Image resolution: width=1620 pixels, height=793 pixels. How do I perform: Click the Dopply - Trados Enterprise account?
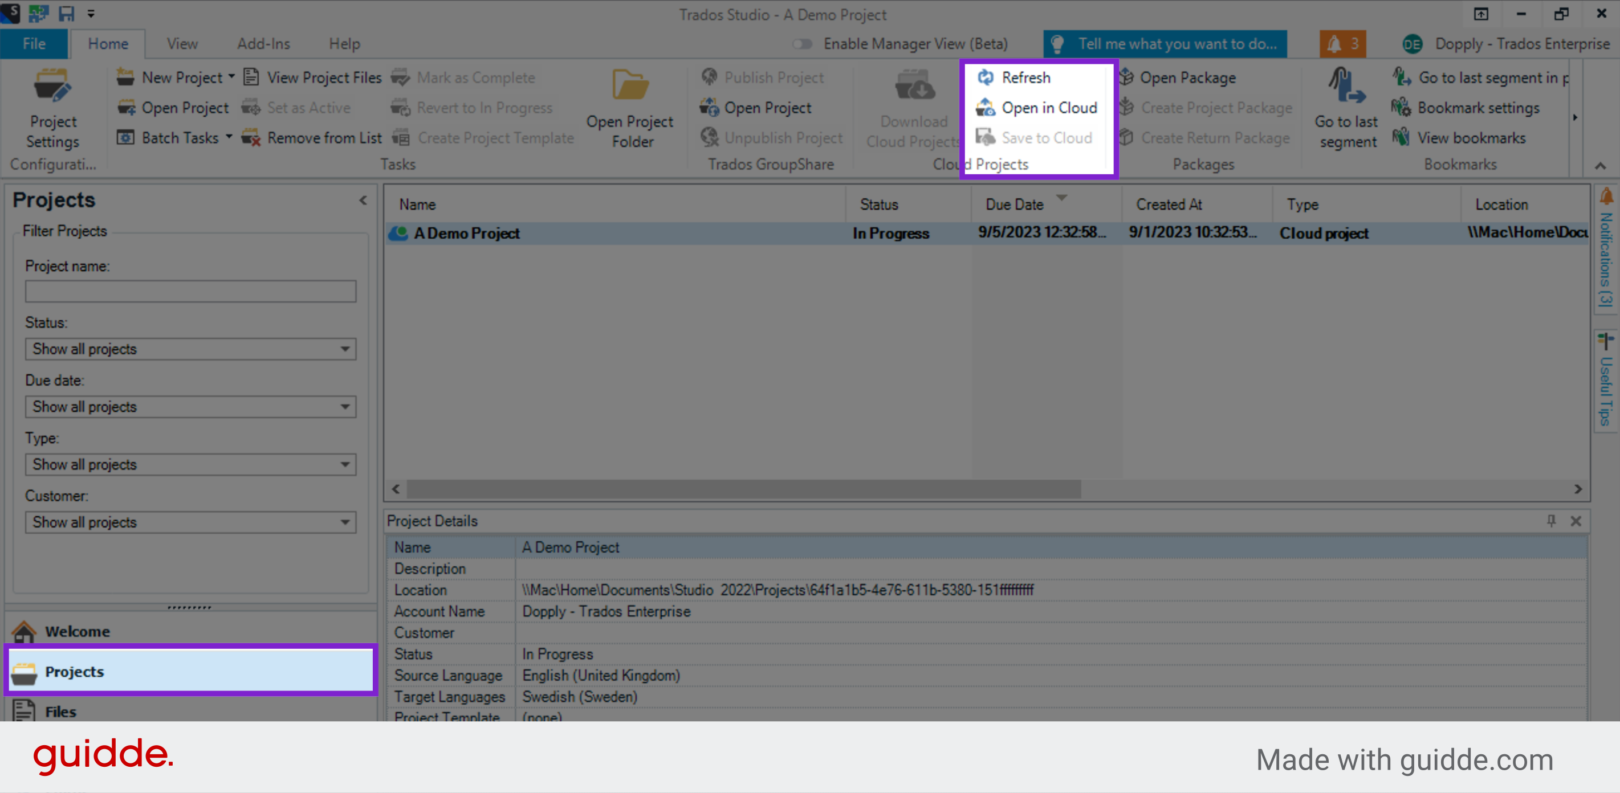(1505, 44)
